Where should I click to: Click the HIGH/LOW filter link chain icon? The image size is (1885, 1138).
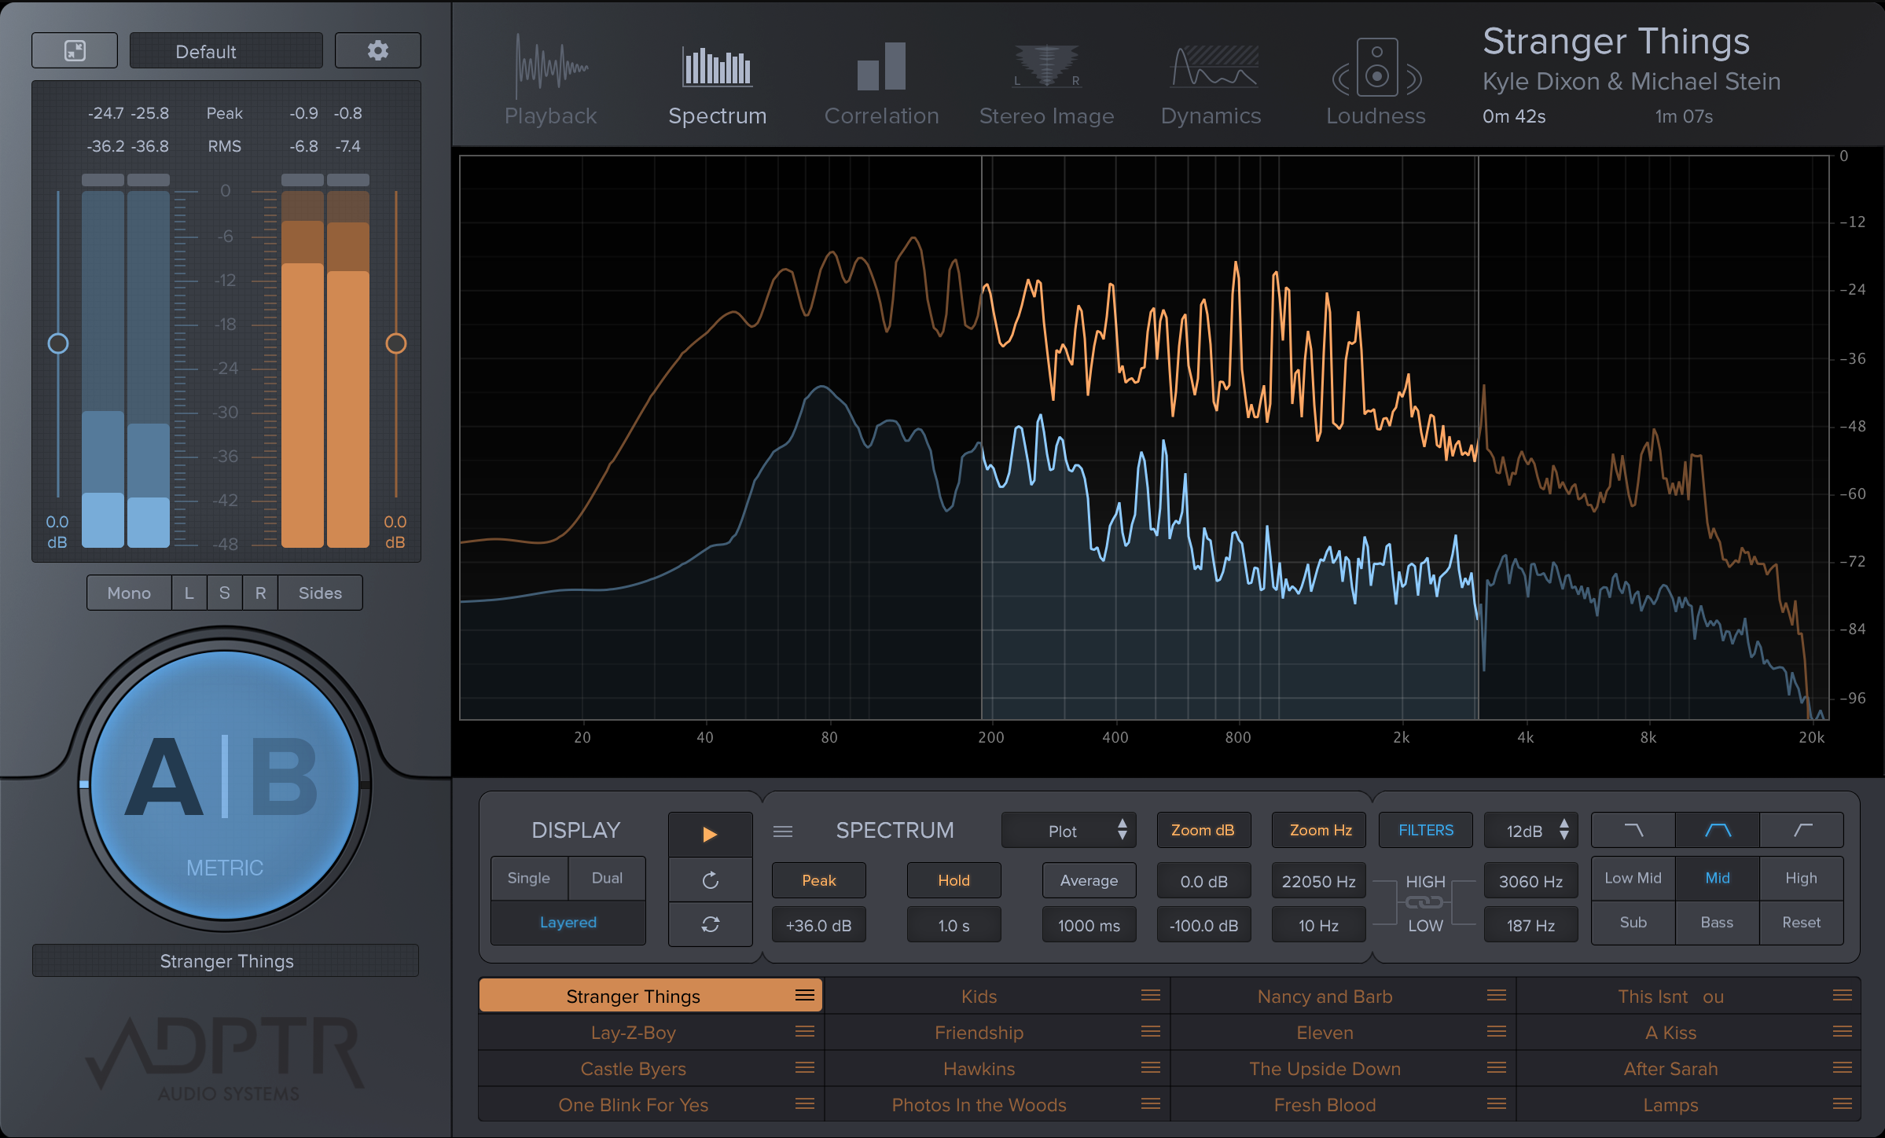click(1424, 903)
